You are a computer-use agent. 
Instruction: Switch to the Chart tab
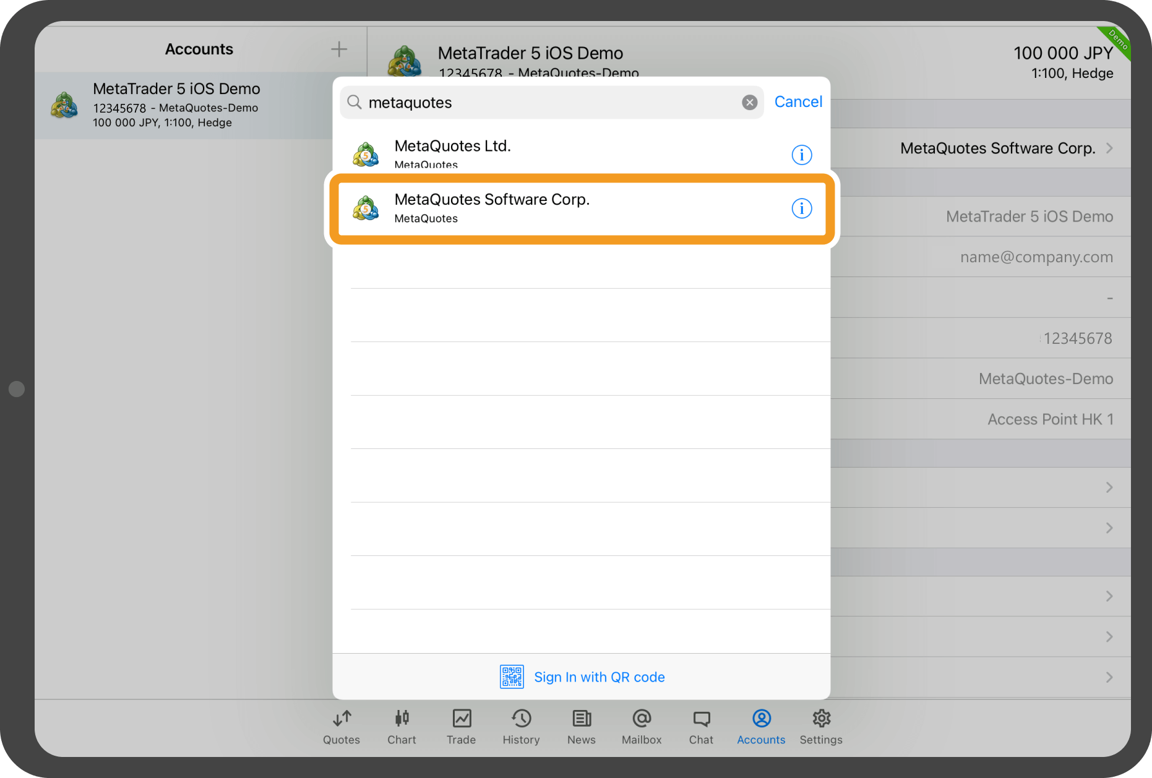402,727
